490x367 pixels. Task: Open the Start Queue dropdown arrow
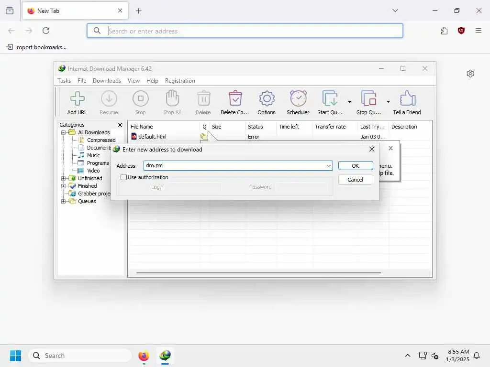click(x=349, y=102)
